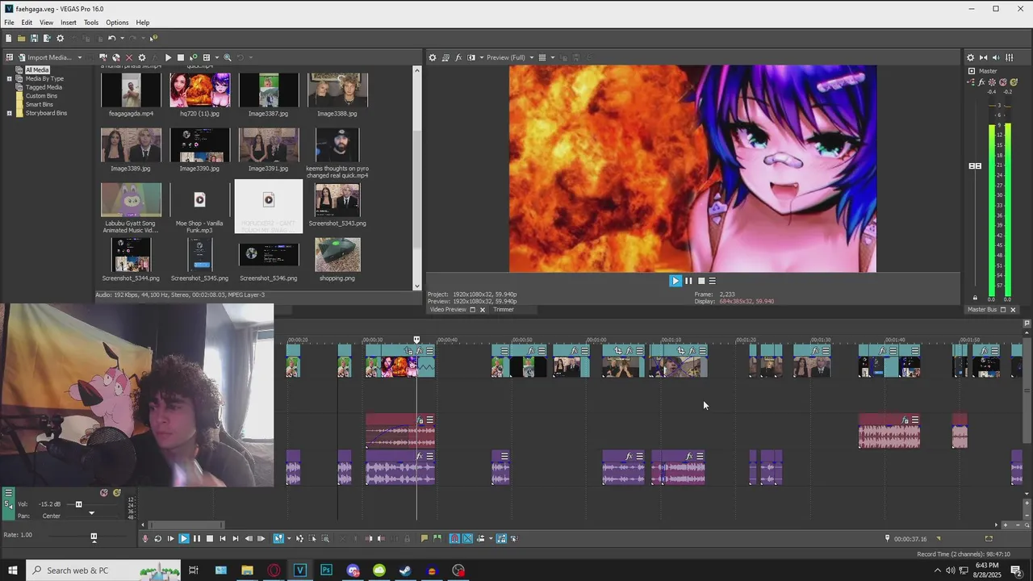
Task: Close the Video Preview tab
Action: click(483, 310)
